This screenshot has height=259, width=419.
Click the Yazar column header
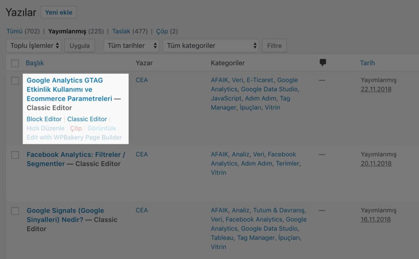point(144,63)
